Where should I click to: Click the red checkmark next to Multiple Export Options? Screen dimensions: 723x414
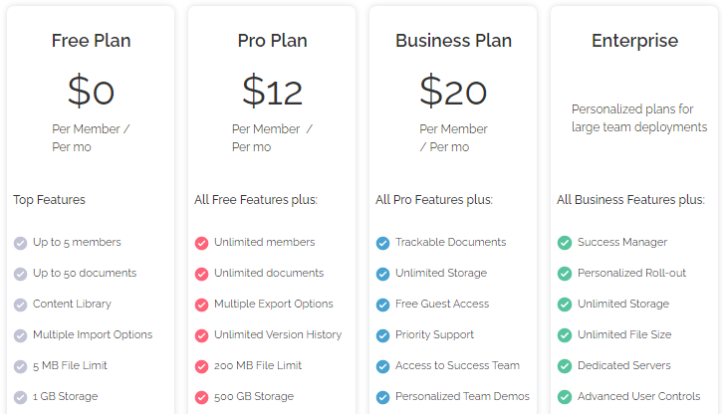[x=201, y=305]
